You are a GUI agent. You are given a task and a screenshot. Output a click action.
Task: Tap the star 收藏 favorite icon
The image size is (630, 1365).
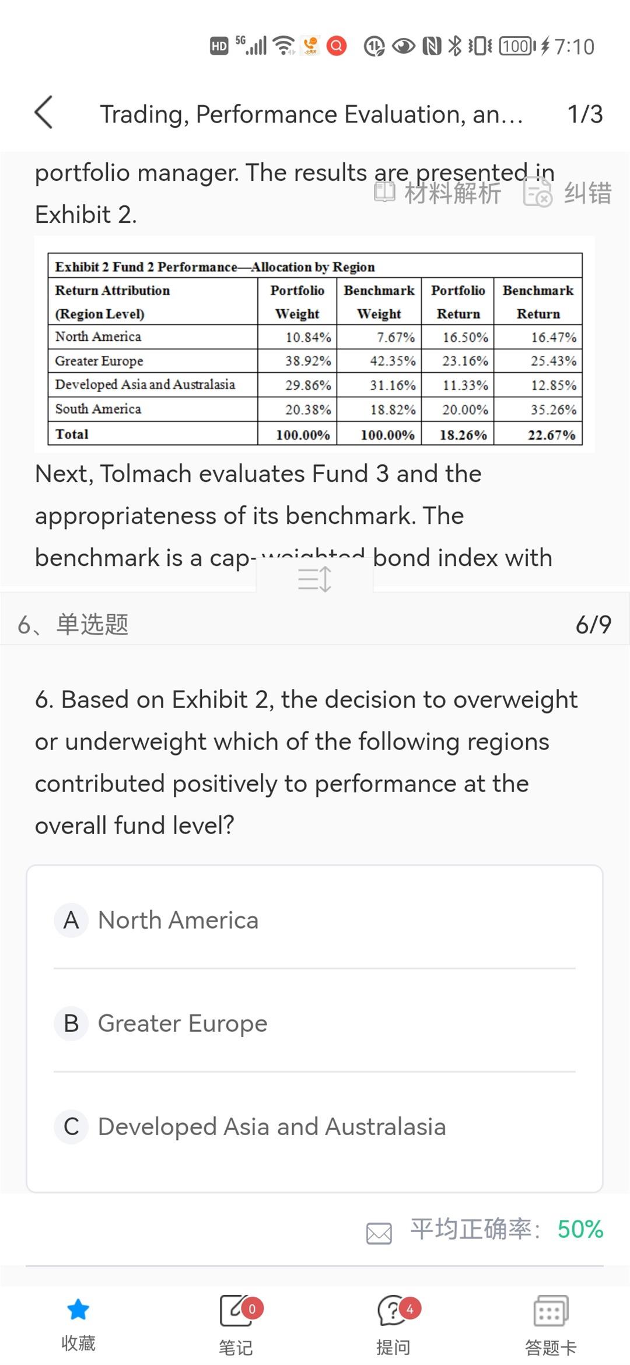click(78, 1310)
